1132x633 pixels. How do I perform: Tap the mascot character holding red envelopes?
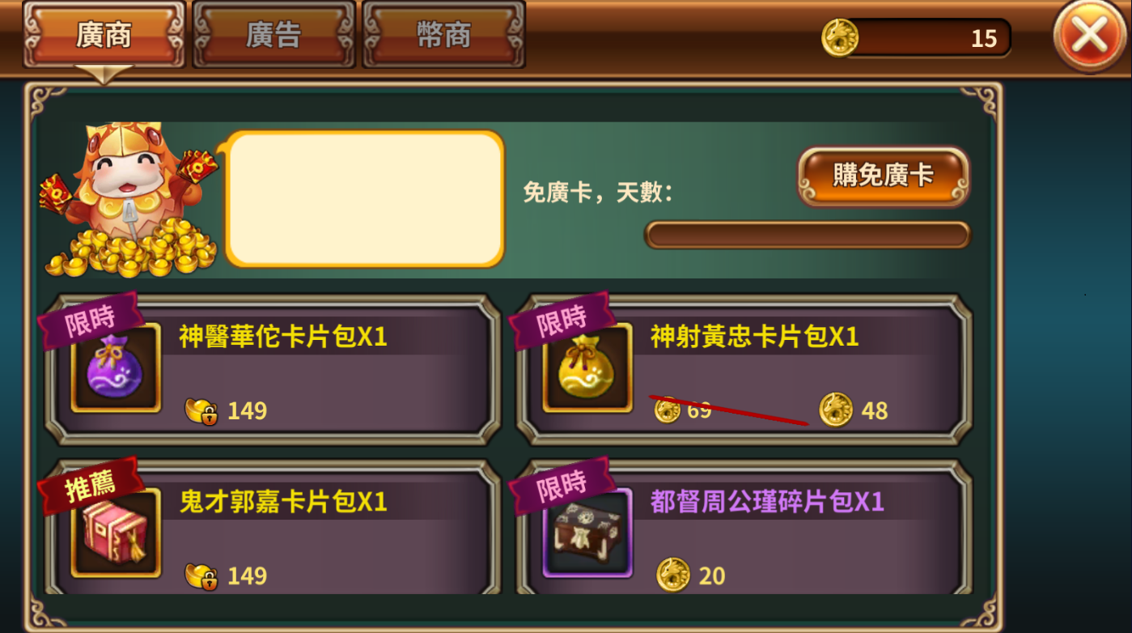click(x=129, y=200)
